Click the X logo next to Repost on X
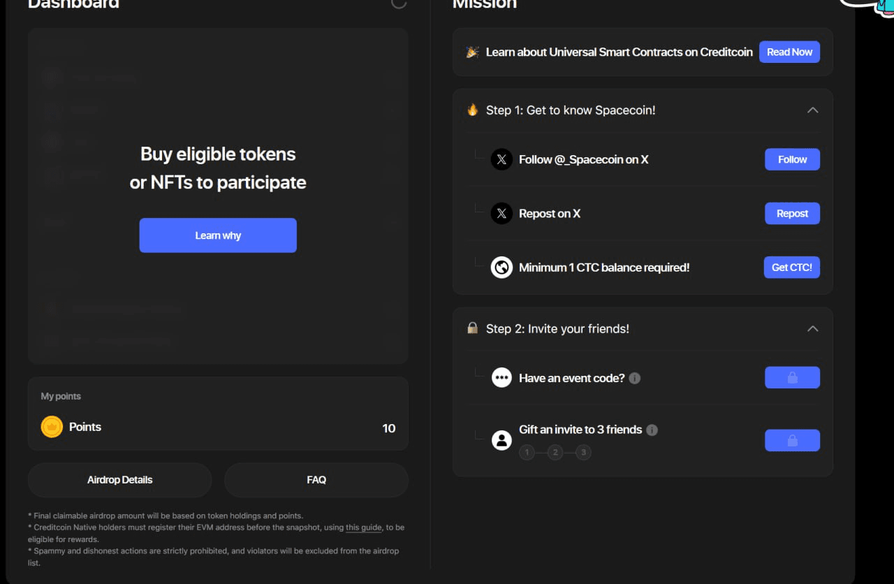894x584 pixels. pos(501,214)
